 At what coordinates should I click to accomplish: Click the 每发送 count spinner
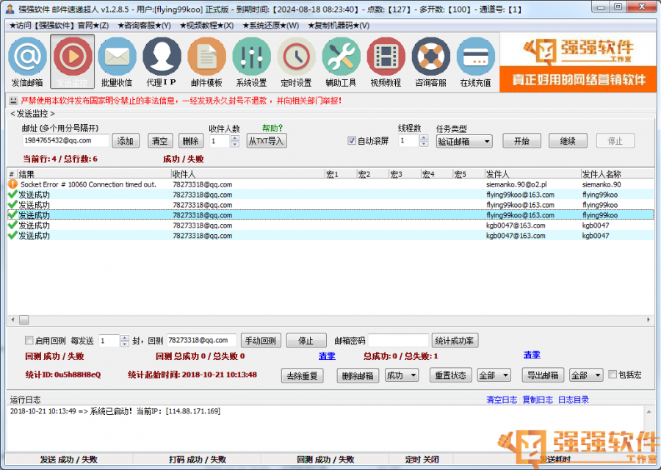(x=125, y=341)
